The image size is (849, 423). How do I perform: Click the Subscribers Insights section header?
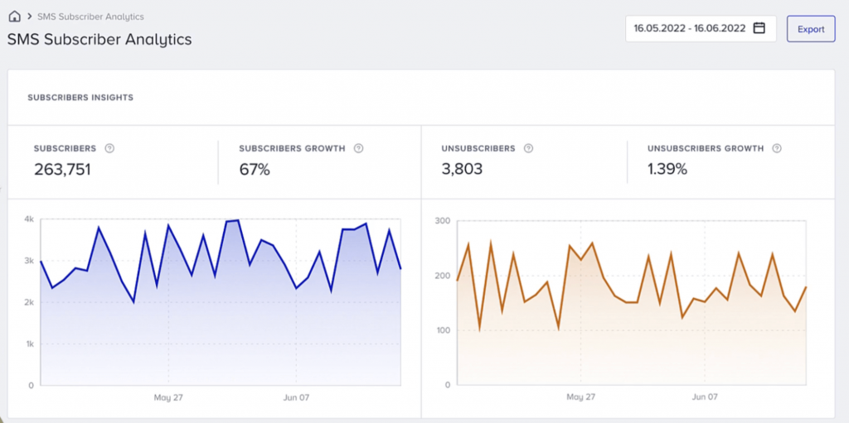pos(80,98)
